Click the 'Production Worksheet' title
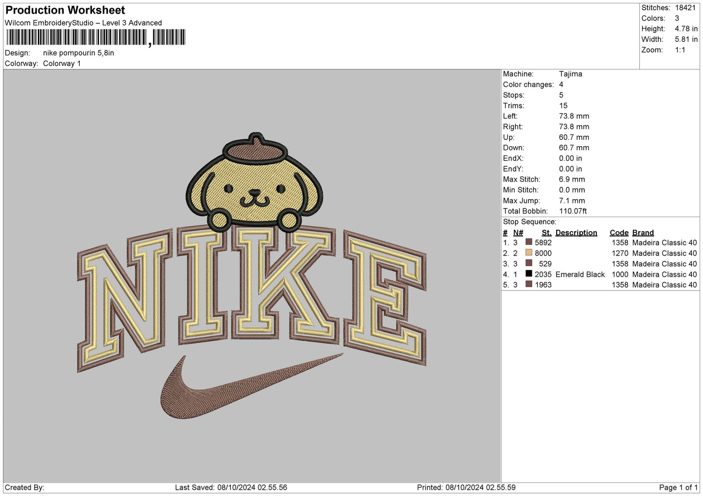Screen dimensions: 703x496 (65, 10)
